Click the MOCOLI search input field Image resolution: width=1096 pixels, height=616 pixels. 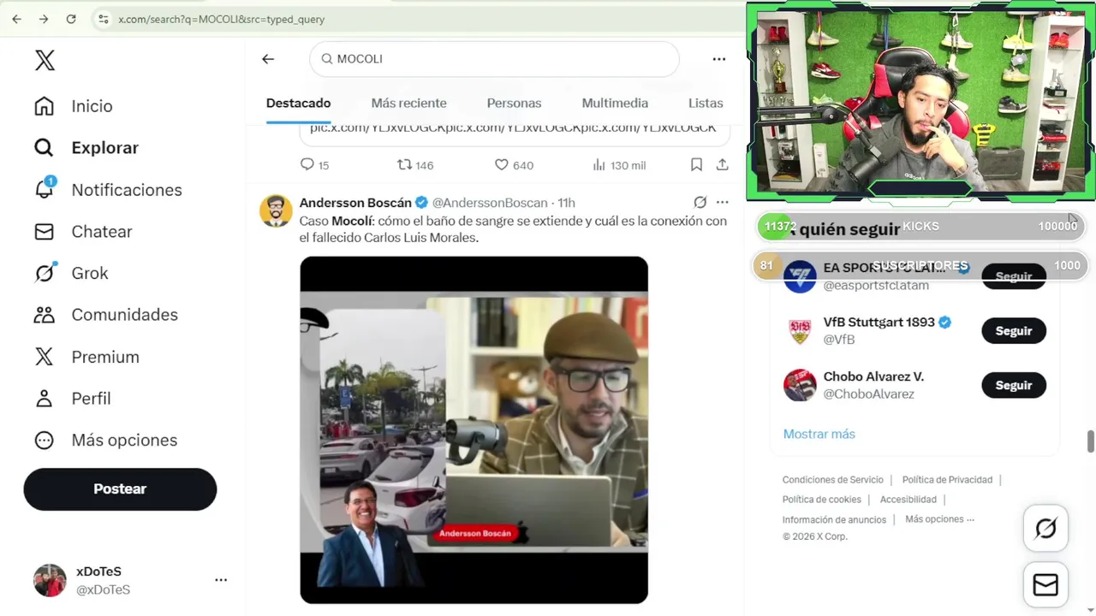[494, 59]
